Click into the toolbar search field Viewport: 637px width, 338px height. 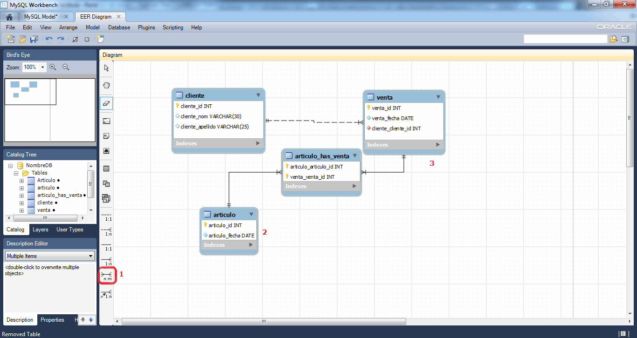(565, 39)
